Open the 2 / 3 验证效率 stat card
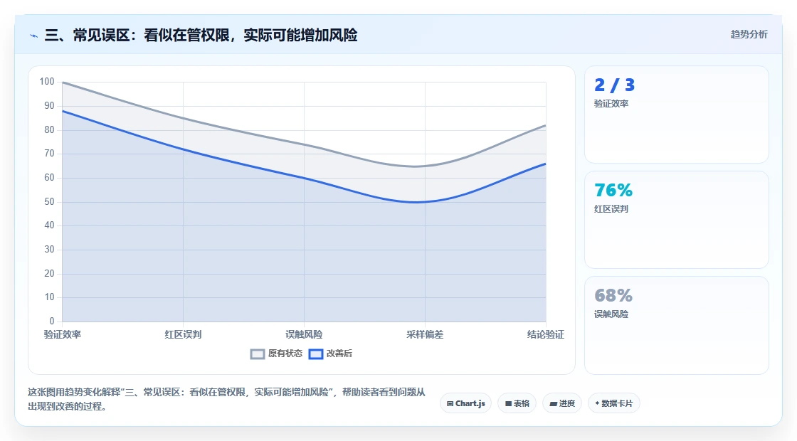The height and width of the screenshot is (441, 797). tap(677, 115)
